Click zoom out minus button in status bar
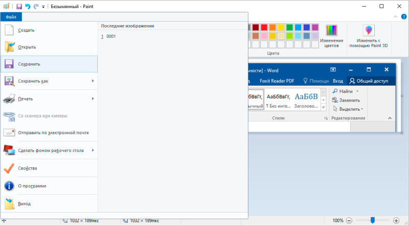409x226 pixels. pos(349,220)
